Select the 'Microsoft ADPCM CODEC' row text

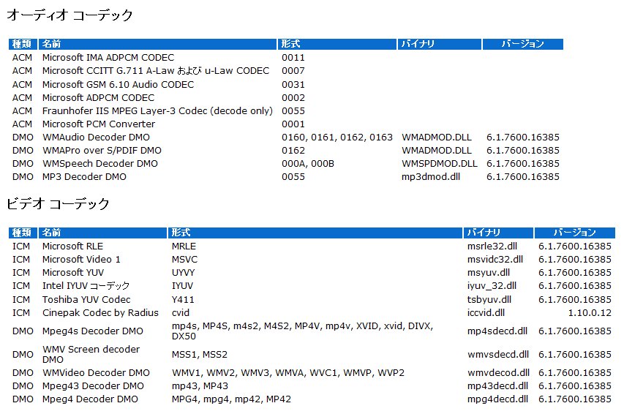coord(98,97)
